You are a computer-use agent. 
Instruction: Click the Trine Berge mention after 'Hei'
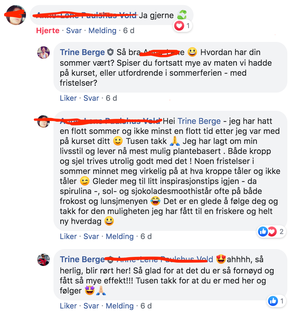click(x=199, y=121)
